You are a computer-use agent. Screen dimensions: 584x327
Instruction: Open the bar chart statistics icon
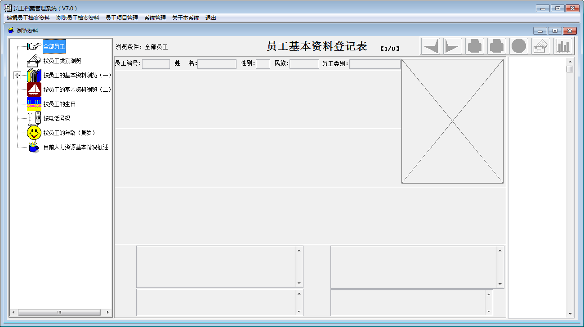coord(562,45)
